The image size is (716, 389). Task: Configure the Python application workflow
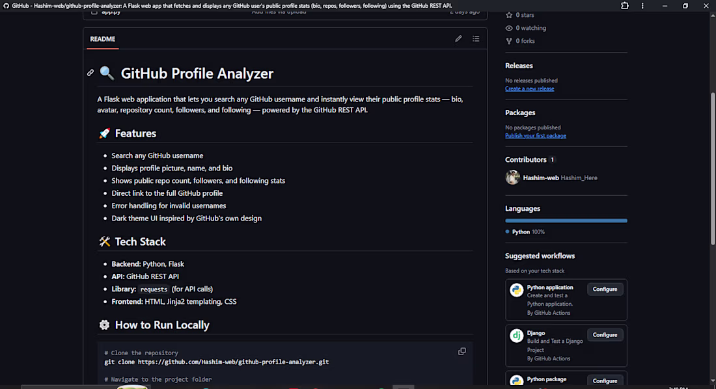[x=605, y=289]
